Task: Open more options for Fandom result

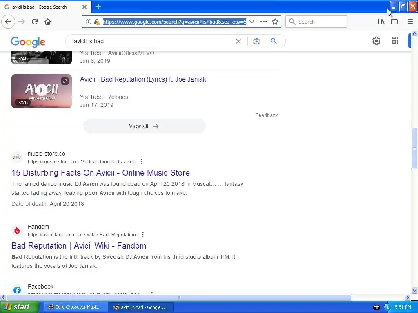Action: click(143, 234)
